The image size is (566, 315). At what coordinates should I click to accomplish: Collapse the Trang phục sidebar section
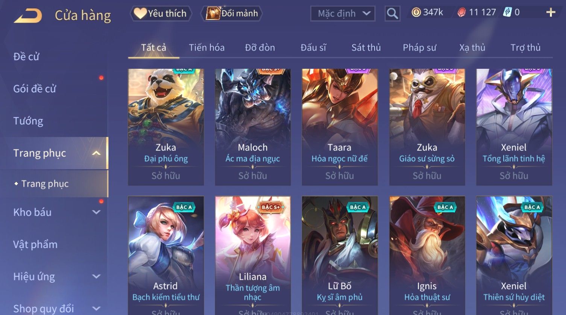click(96, 153)
